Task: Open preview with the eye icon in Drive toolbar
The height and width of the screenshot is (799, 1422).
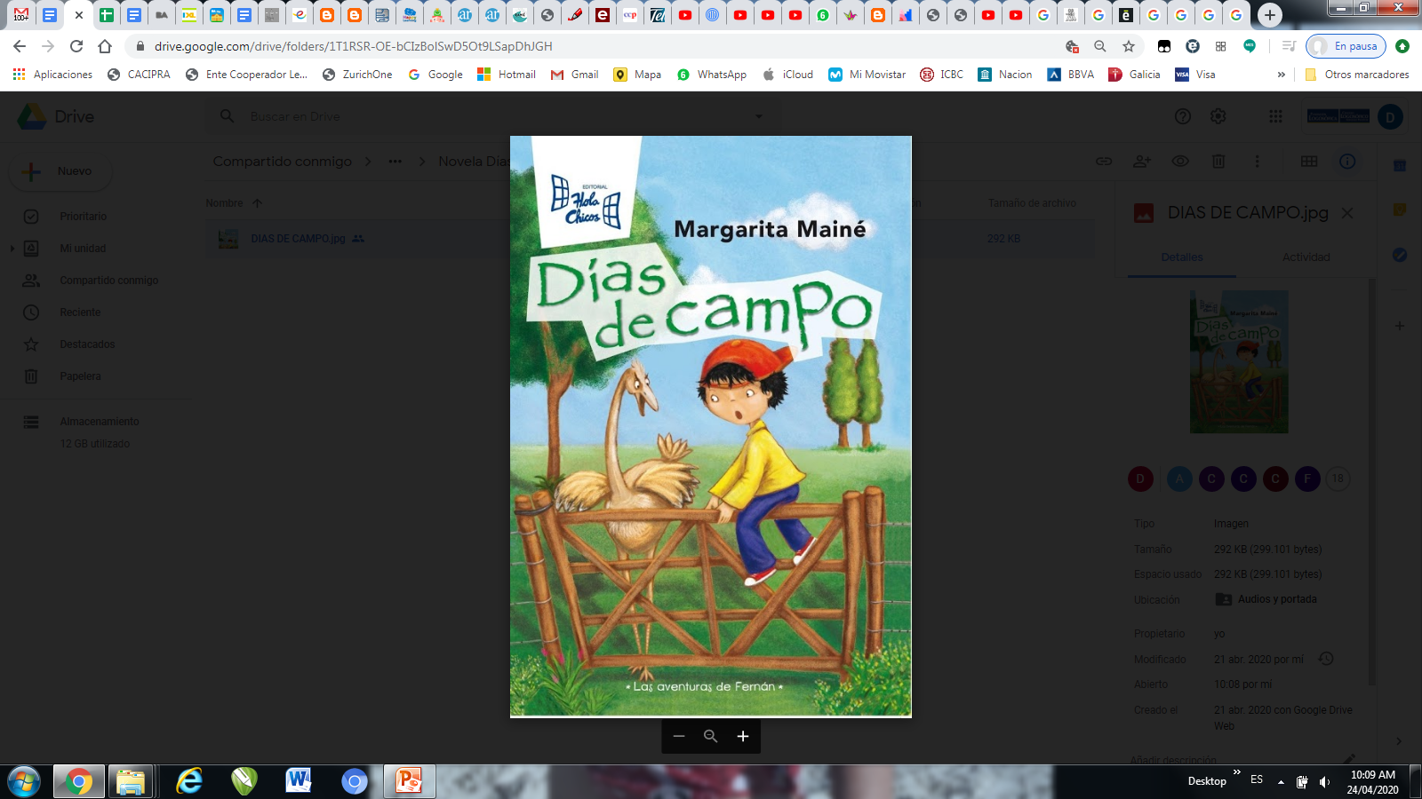Action: (1180, 162)
